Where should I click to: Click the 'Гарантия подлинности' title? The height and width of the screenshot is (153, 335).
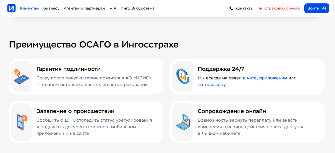point(68,69)
